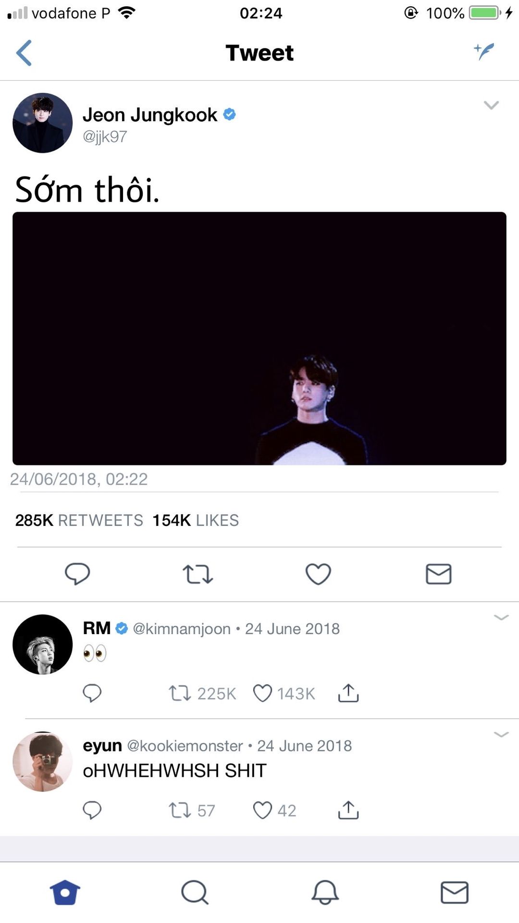Reply to eyun's comment
The width and height of the screenshot is (519, 923).
[92, 810]
